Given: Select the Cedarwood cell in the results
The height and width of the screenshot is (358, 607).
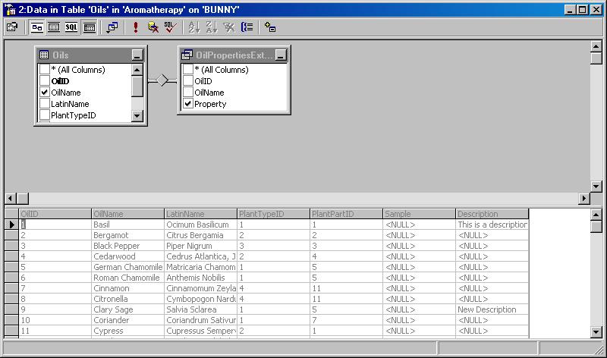Looking at the screenshot, I should pos(127,257).
